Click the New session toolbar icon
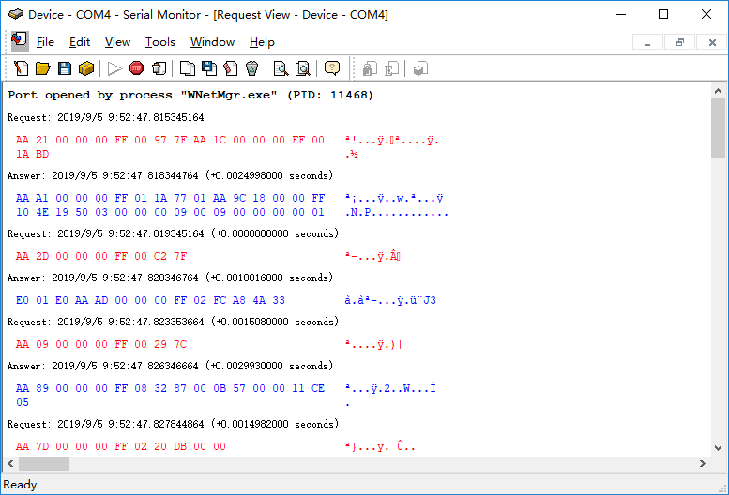Screen dimensions: 729x495 point(21,68)
